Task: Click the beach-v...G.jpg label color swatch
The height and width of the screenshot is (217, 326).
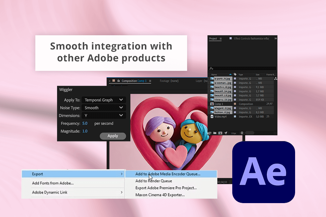Action: point(235,87)
